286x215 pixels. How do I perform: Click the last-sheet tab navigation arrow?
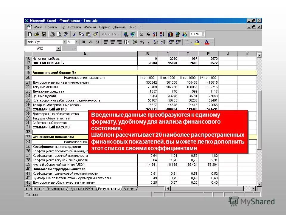point(40,189)
